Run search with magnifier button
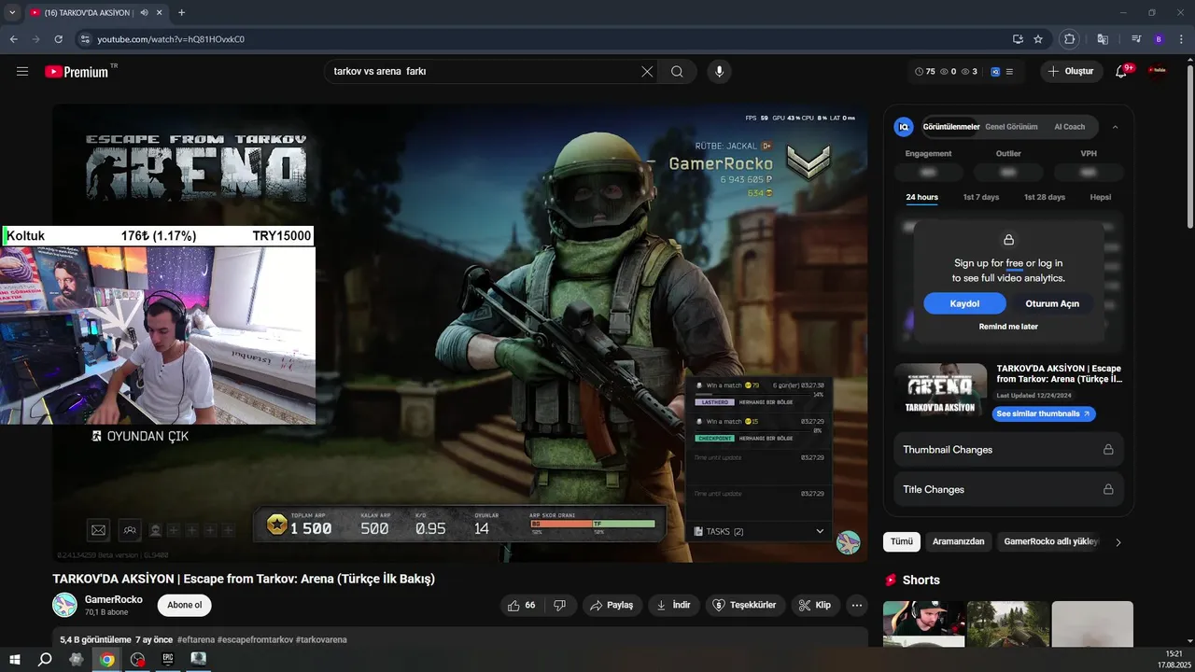The height and width of the screenshot is (672, 1195). [677, 71]
